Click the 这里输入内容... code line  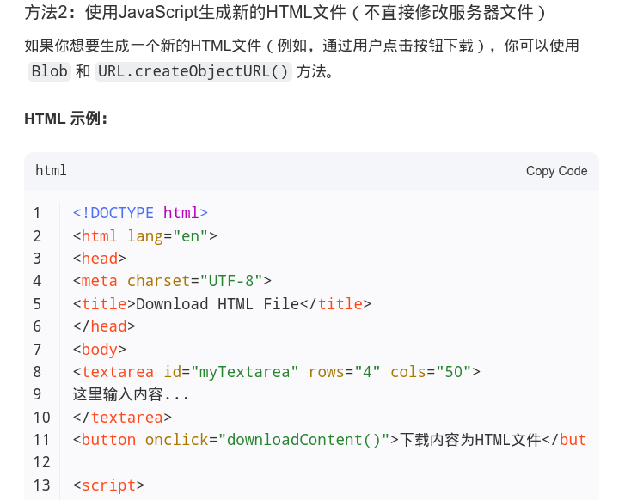pos(131,394)
